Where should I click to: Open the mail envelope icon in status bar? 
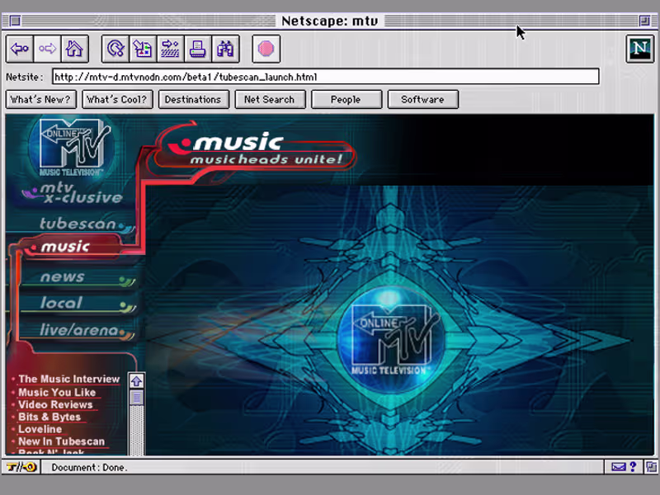pos(620,467)
